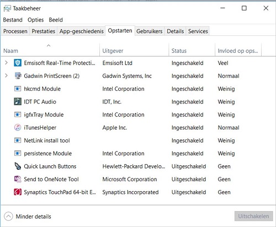Click the Gadwin PrintScreen icon

pos(18,76)
